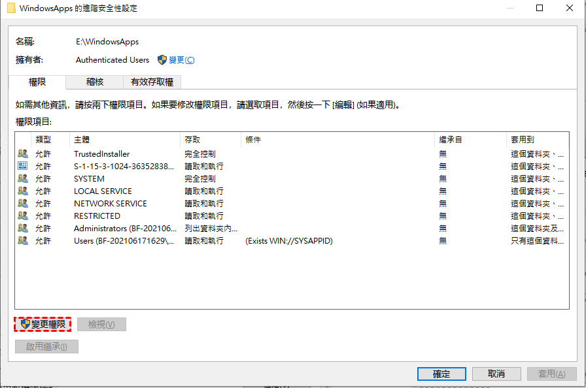586x388 pixels.
Task: Select the S-1-15-3-1024-36352838... entry
Action: pos(124,166)
